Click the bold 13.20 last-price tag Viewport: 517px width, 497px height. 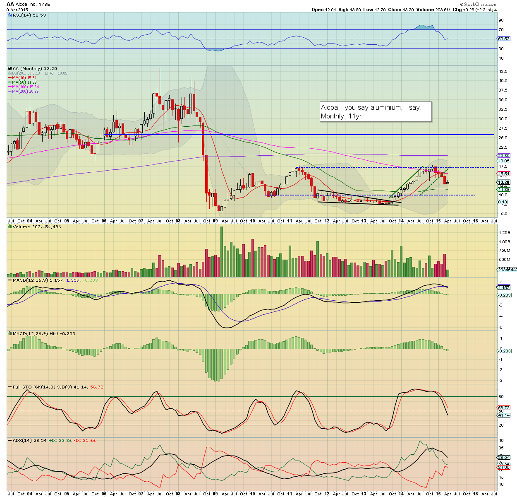click(x=504, y=182)
